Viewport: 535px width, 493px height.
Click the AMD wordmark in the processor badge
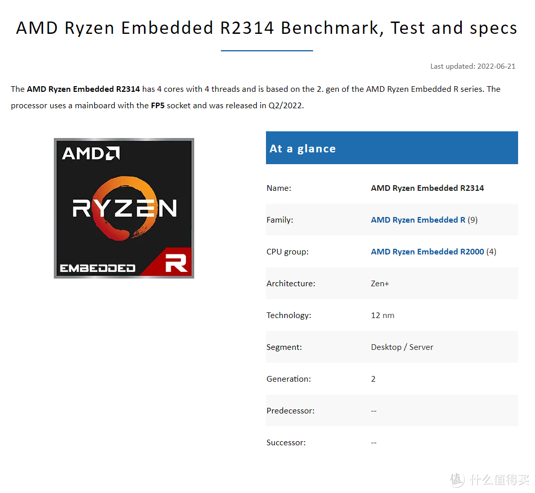(x=91, y=153)
